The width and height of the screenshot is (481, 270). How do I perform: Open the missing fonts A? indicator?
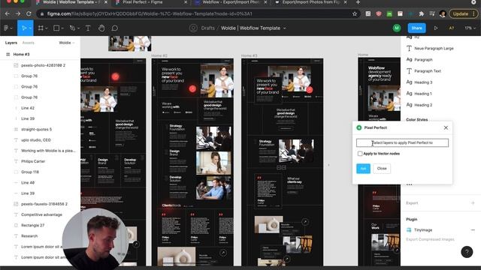(x=452, y=28)
